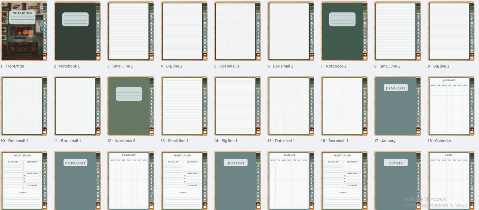The height and width of the screenshot is (210, 479).
Task: Open page 7 Notebook 2 thumbnail
Action: [x=344, y=31]
